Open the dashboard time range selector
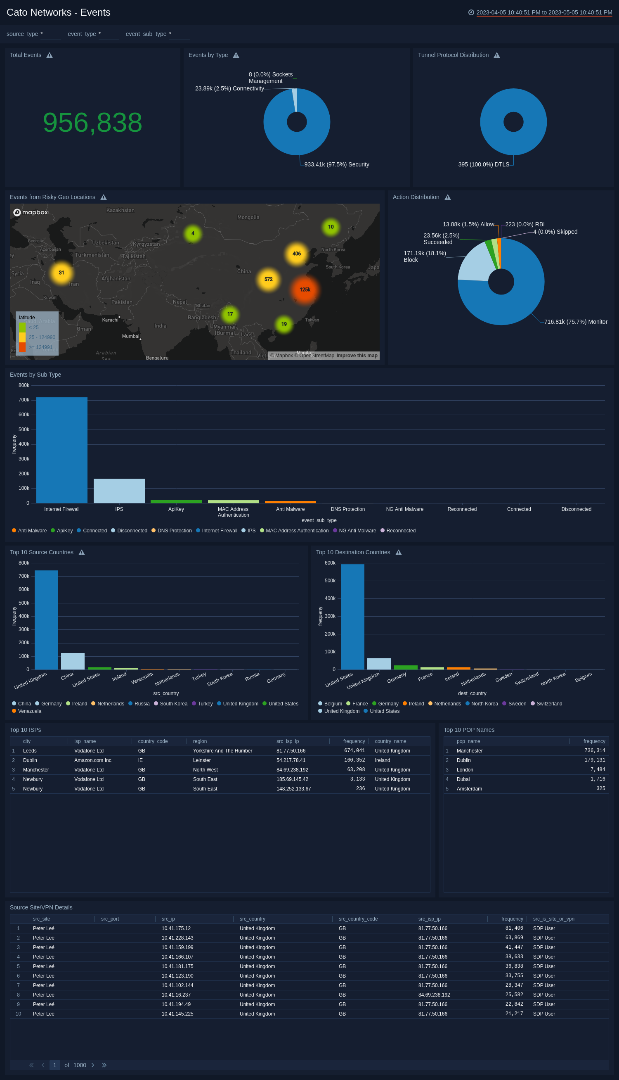Viewport: 619px width, 1080px height. (x=544, y=13)
